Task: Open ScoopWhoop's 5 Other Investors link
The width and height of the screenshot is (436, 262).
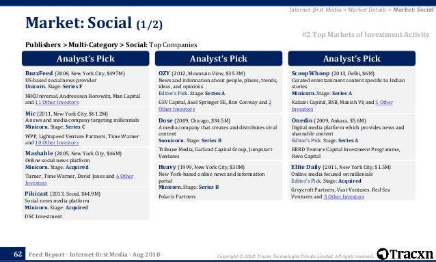Action: tap(342, 106)
